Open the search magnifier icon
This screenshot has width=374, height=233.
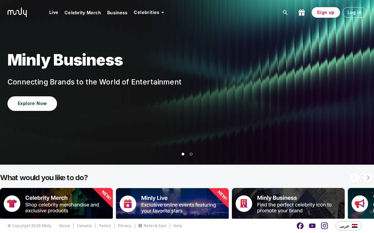(x=285, y=12)
